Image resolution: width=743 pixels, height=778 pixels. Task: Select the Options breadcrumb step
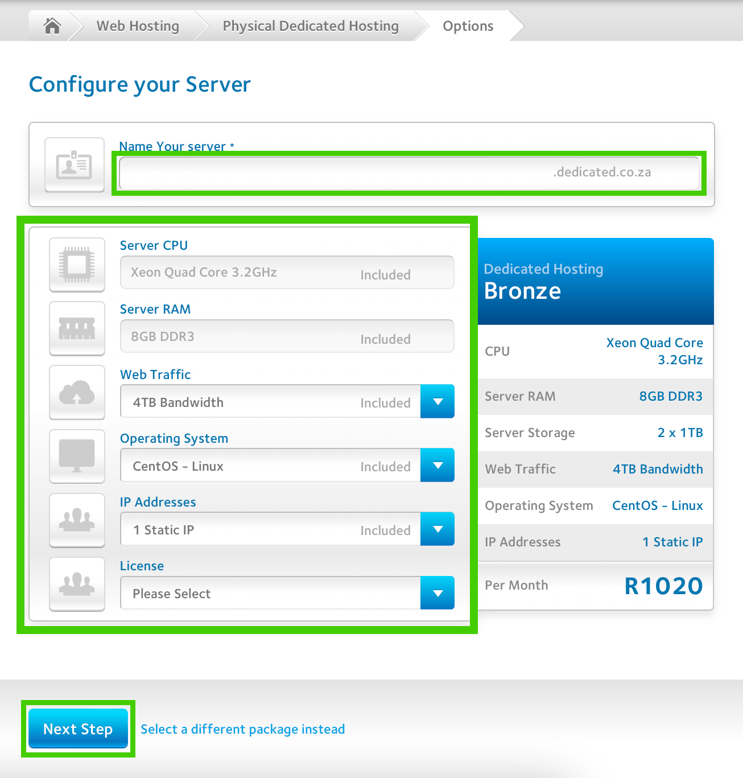(468, 26)
